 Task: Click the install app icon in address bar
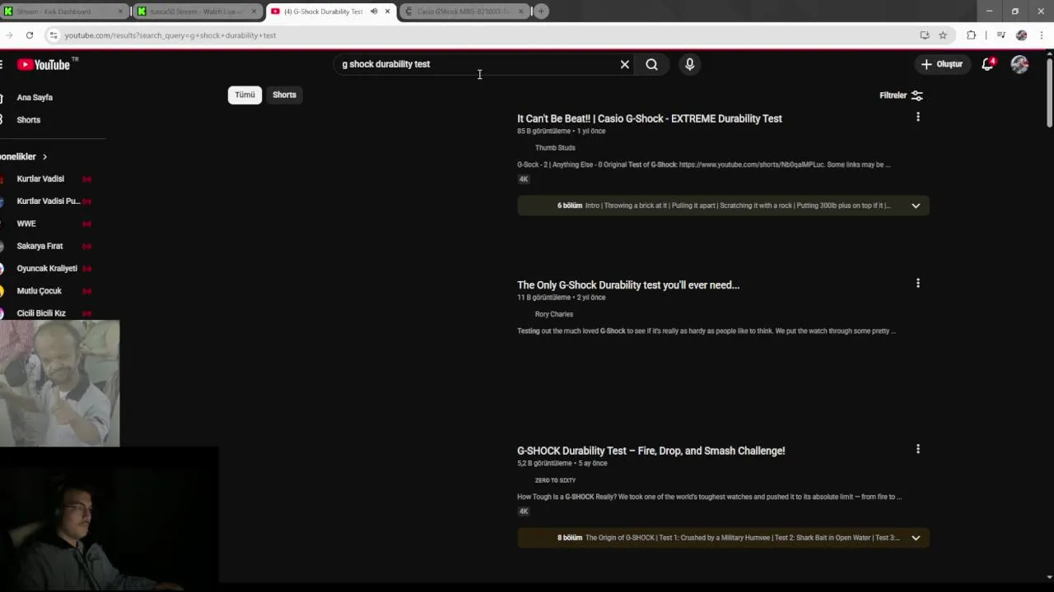tap(925, 35)
